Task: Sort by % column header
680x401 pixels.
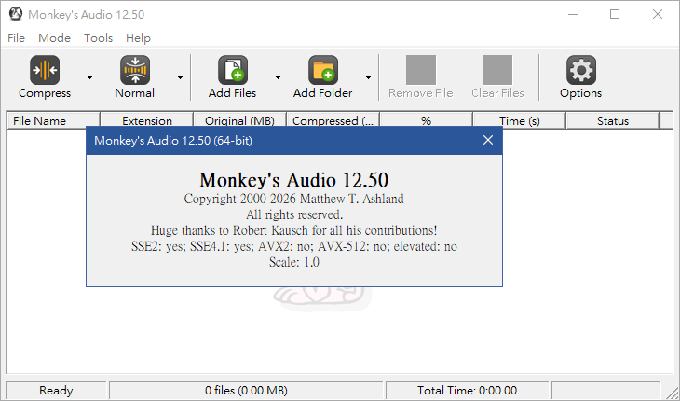Action: point(427,120)
